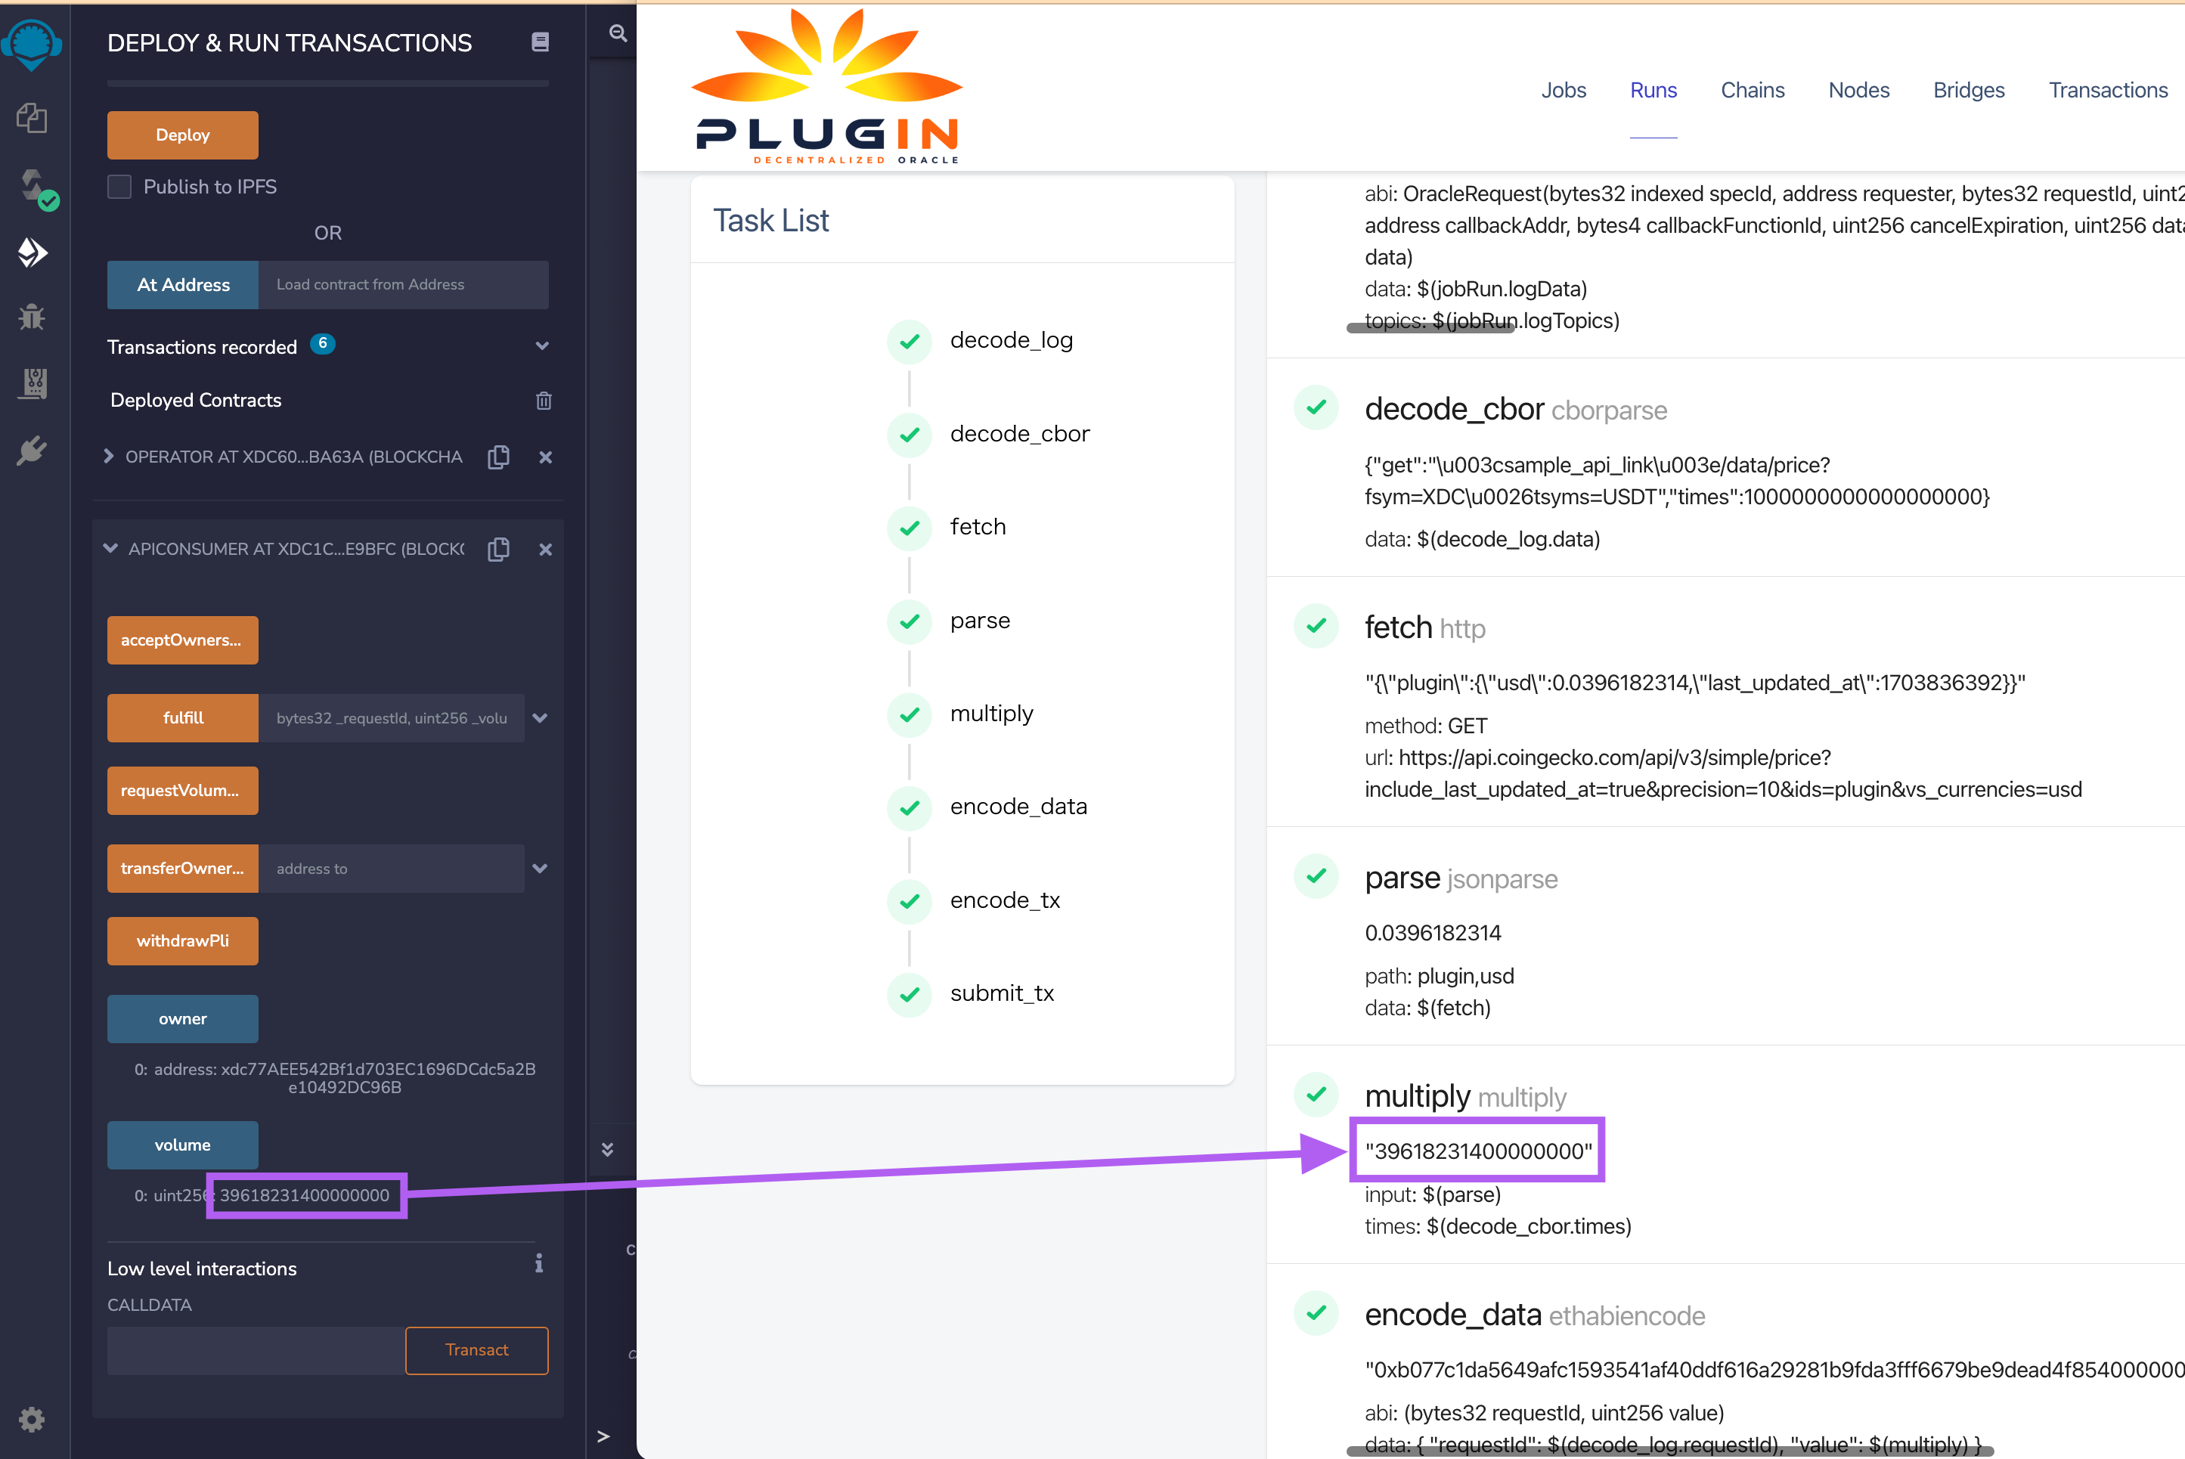Open Settings gear at sidebar bottom
The width and height of the screenshot is (2185, 1459).
pyautogui.click(x=32, y=1419)
